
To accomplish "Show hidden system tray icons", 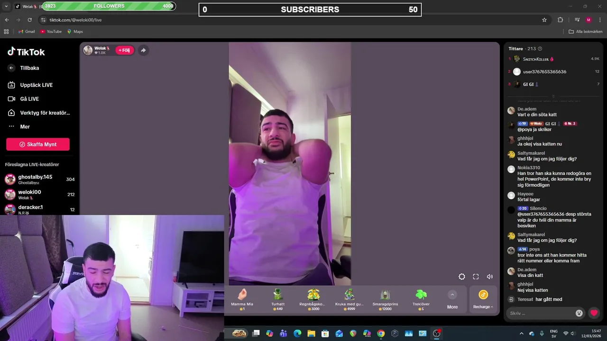I will tap(522, 333).
